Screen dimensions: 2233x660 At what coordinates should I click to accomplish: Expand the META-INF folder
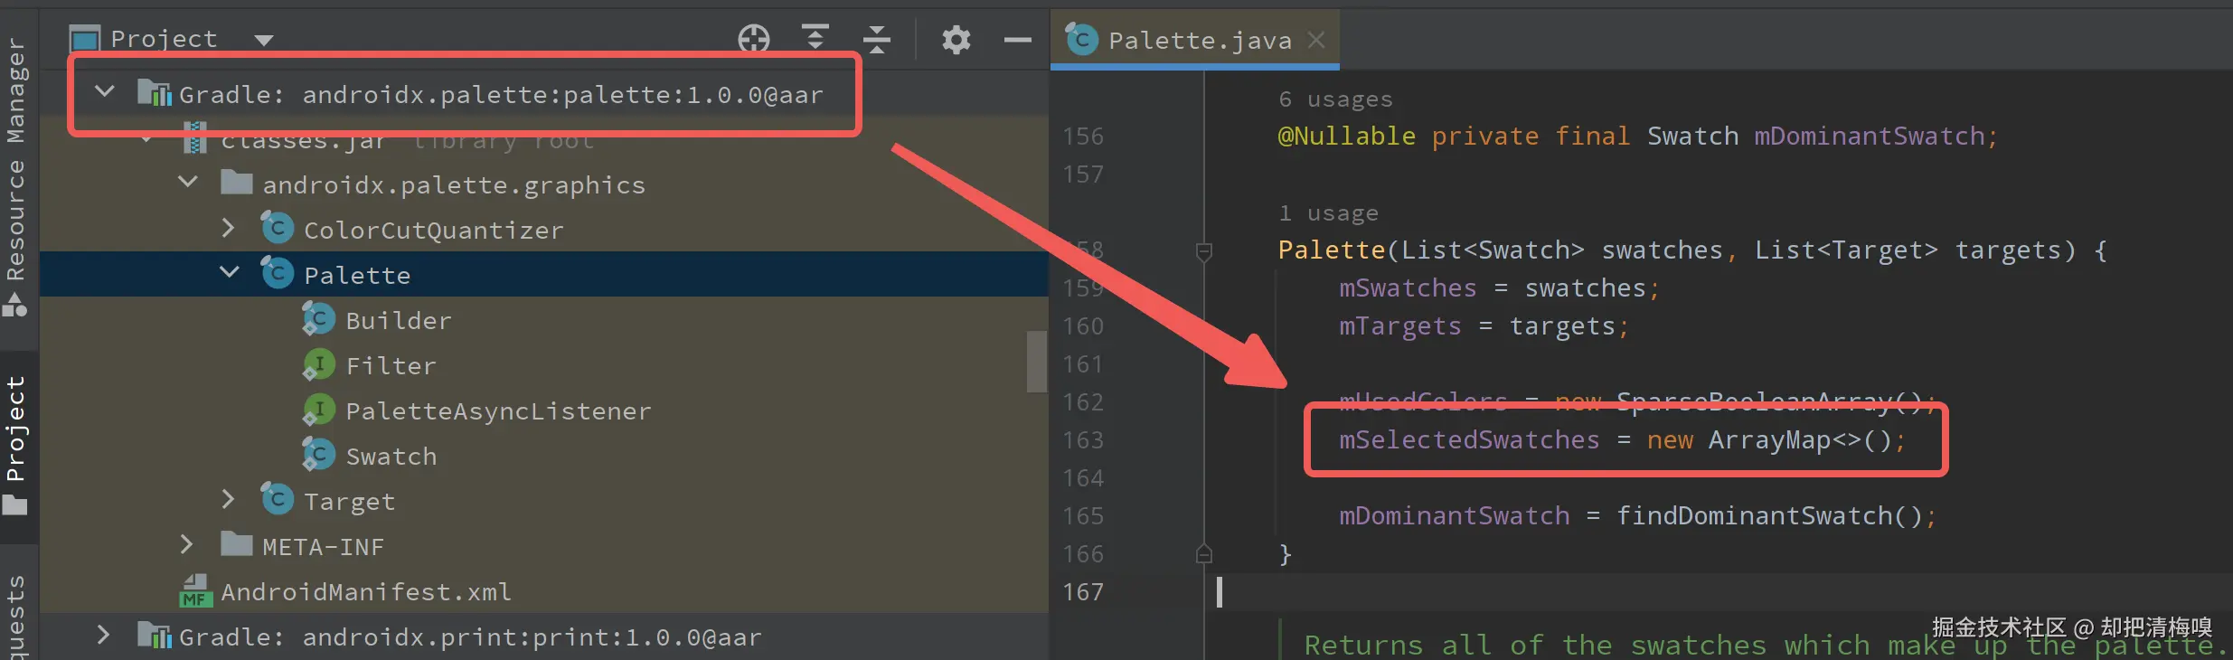(x=187, y=545)
